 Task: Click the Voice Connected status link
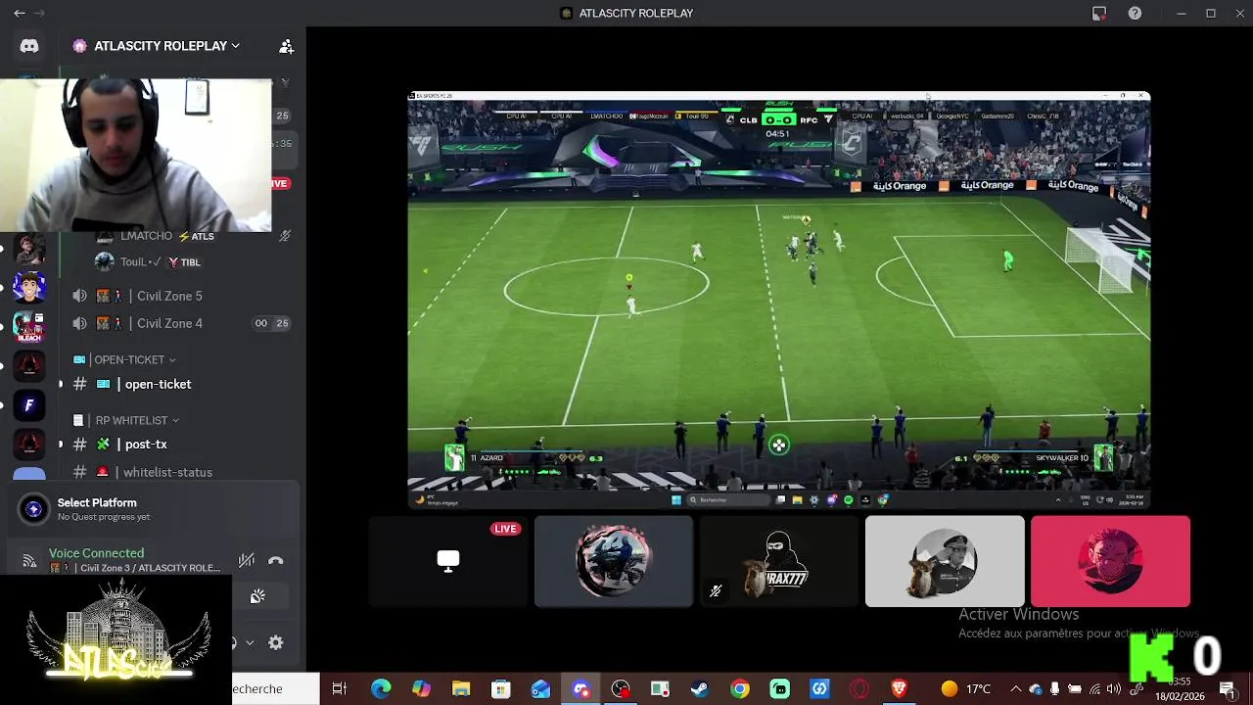(x=96, y=553)
